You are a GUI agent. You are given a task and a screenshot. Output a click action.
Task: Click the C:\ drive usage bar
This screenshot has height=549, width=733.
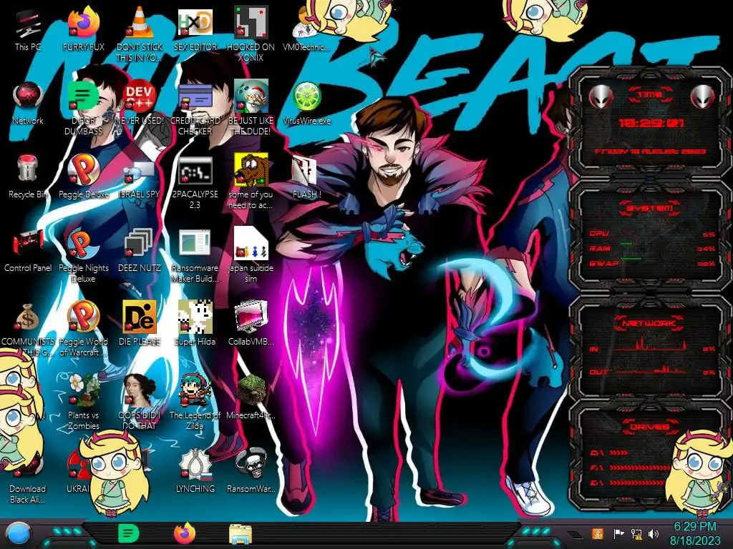pos(618,452)
